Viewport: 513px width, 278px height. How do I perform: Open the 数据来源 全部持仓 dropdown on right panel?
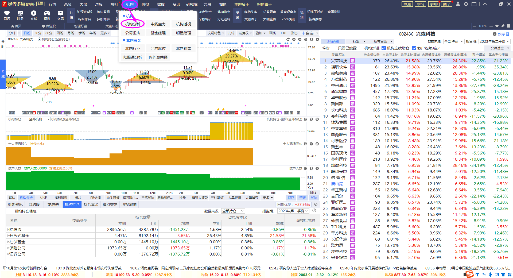[x=453, y=41]
